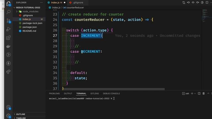212x119 pixels.
Task: Create a new terminal with plus icon
Action: point(192,94)
